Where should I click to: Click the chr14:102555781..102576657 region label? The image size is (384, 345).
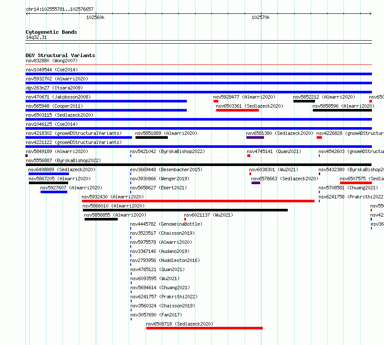(60, 9)
